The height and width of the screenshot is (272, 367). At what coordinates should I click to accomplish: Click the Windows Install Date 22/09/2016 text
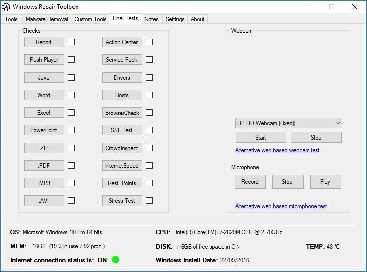pos(202,260)
